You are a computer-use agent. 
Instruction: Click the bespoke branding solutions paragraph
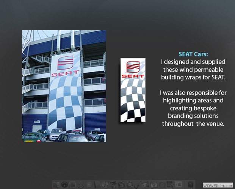[193, 108]
